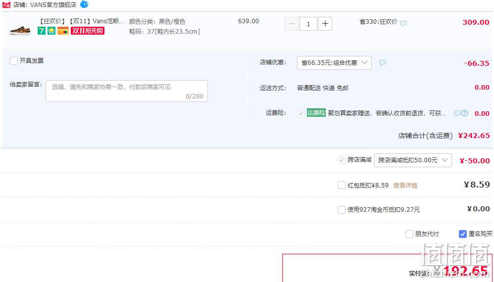Click the 639.00 original unit price
The height and width of the screenshot is (282, 494).
click(x=248, y=21)
